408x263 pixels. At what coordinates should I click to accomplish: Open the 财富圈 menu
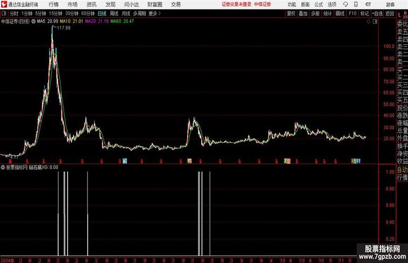tap(154, 4)
